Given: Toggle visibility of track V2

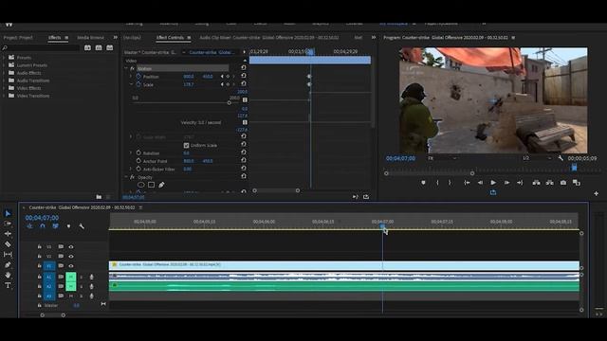Looking at the screenshot, I should pyautogui.click(x=71, y=257).
